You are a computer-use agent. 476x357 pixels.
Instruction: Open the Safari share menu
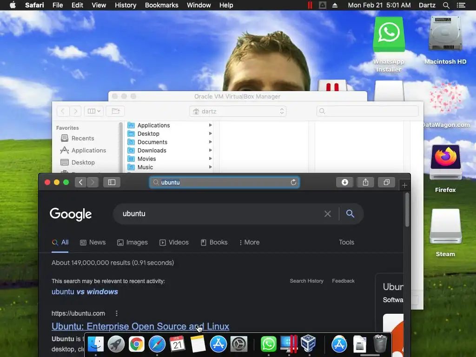point(365,182)
